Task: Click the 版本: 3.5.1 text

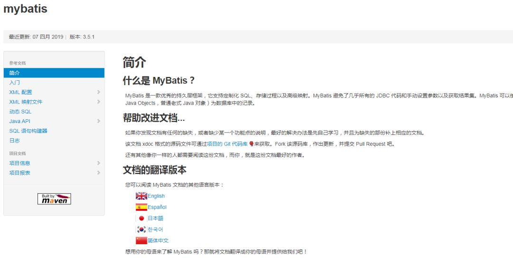Action: 82,37
